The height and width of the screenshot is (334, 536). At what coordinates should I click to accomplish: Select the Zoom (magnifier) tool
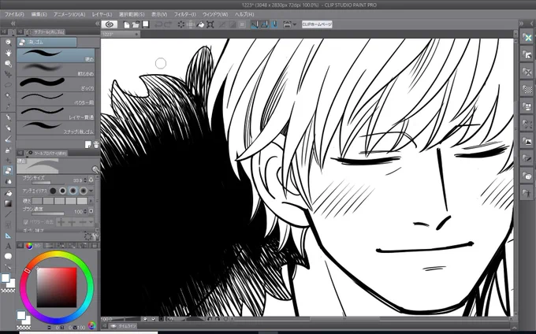point(8,43)
